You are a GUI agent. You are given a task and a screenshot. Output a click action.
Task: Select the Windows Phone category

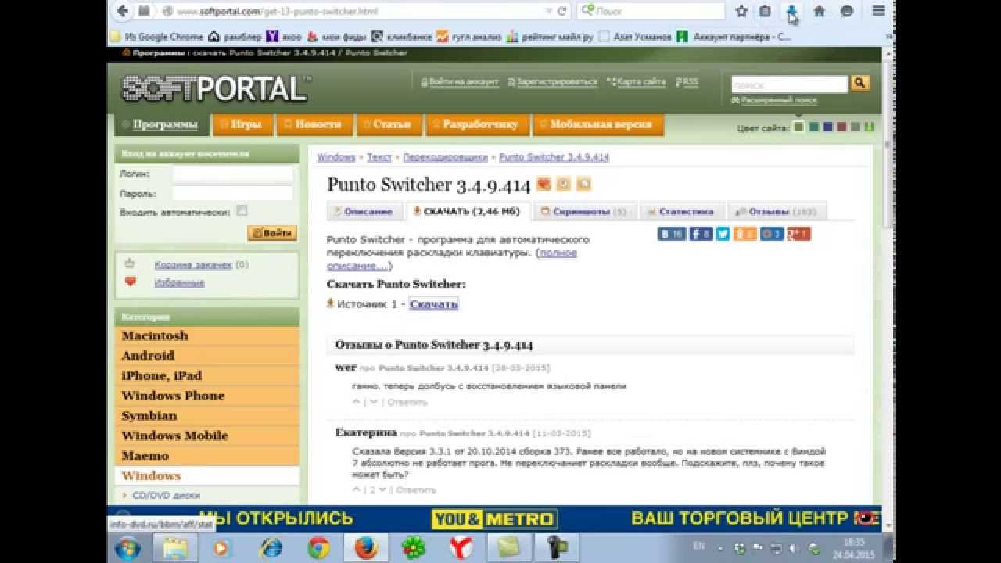coord(206,396)
